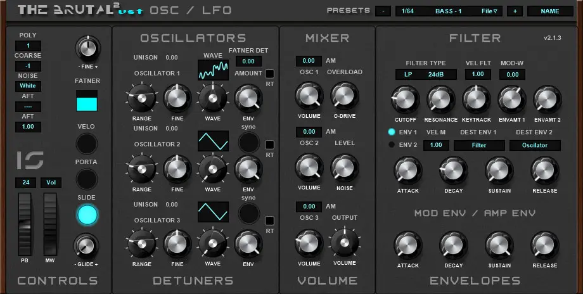
Task: Click Oscillator 1 FINE knob
Action: point(177,98)
